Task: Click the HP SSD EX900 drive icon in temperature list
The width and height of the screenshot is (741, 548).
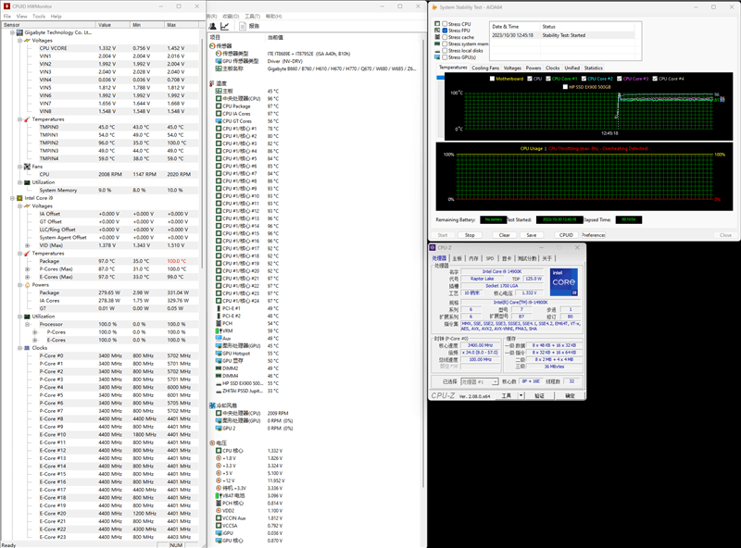Action: pos(219,383)
